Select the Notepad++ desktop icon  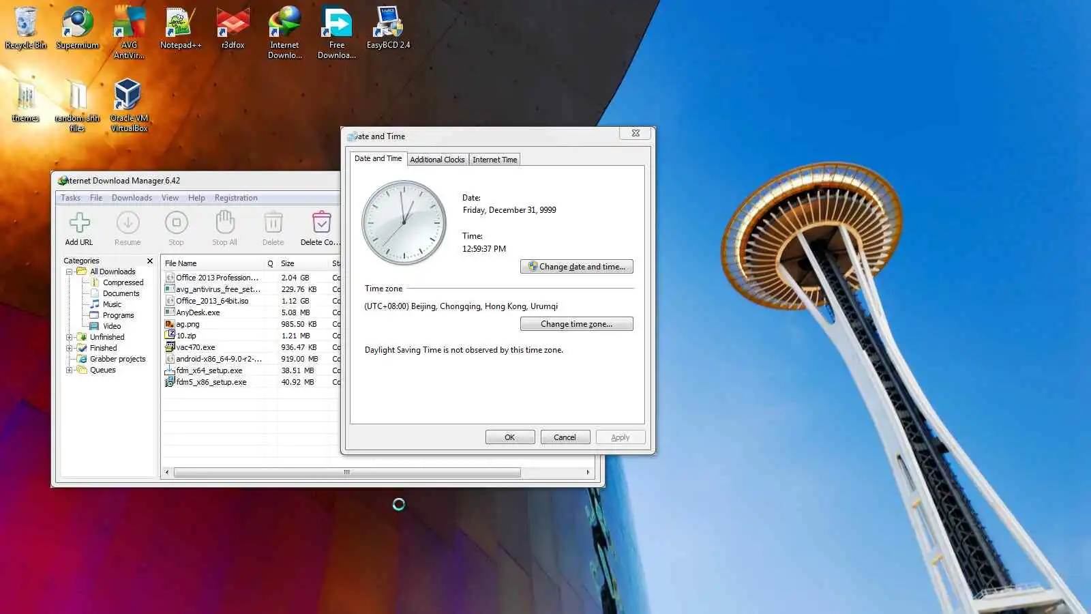pos(181,28)
